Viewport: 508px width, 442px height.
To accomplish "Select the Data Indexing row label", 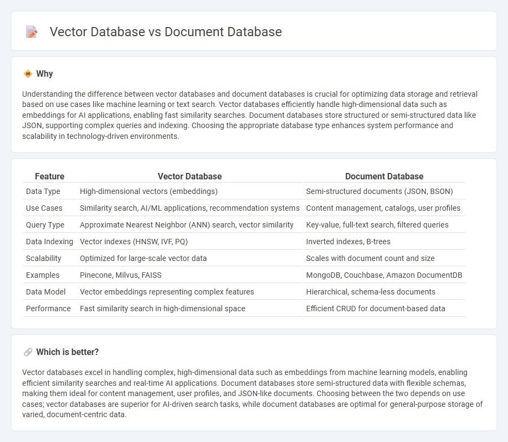I will coord(50,242).
